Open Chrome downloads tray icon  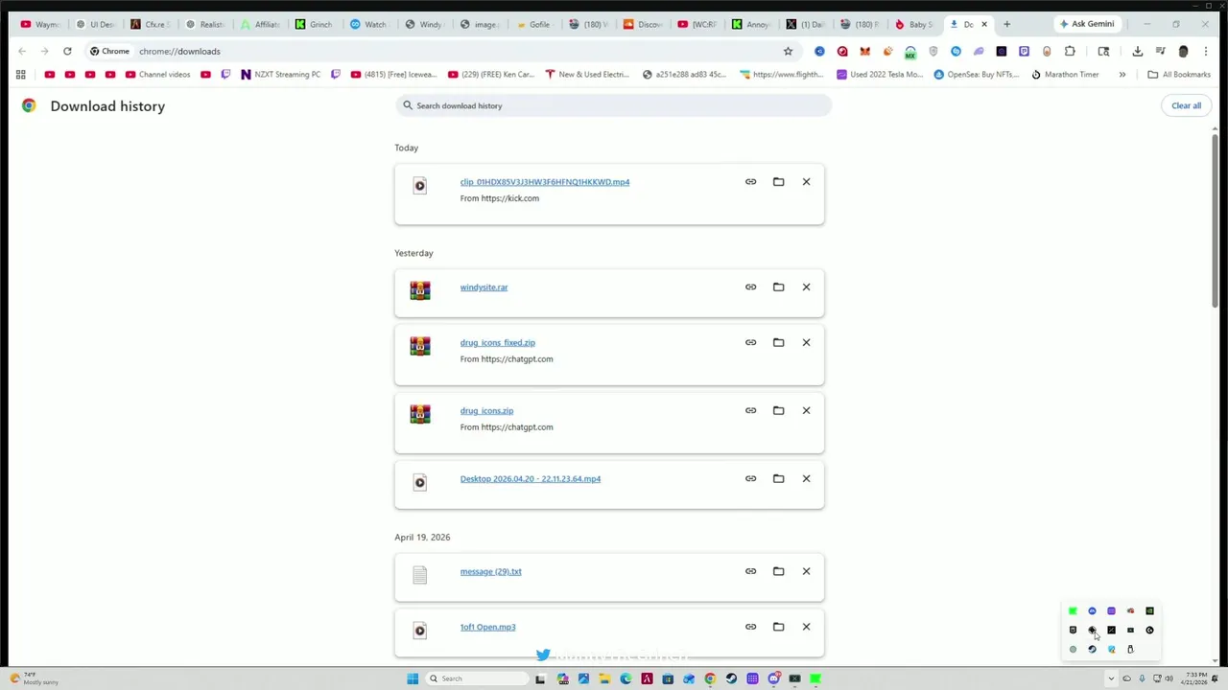[x=1138, y=51]
